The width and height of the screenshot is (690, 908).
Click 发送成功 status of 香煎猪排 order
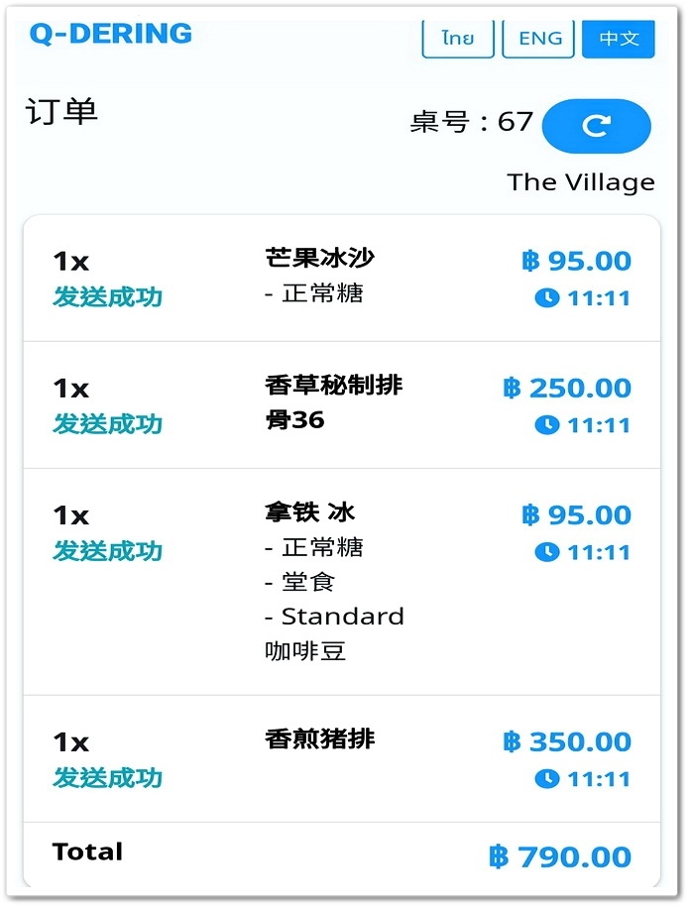[107, 777]
